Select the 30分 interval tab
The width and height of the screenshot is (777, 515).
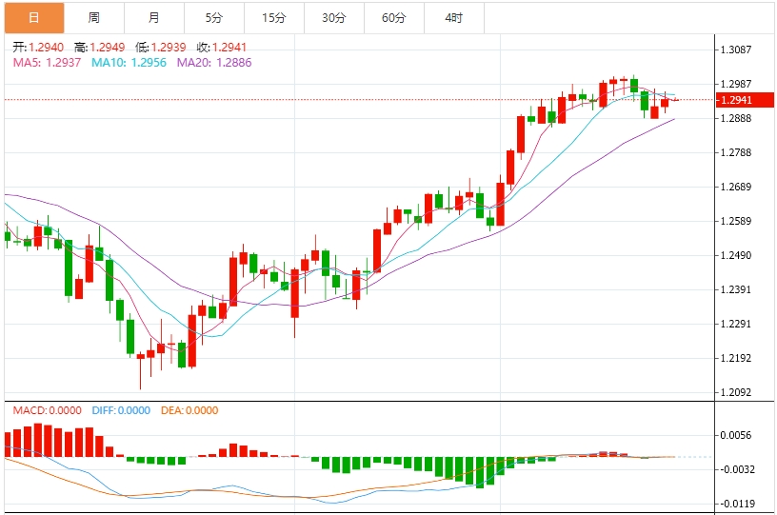(x=333, y=18)
